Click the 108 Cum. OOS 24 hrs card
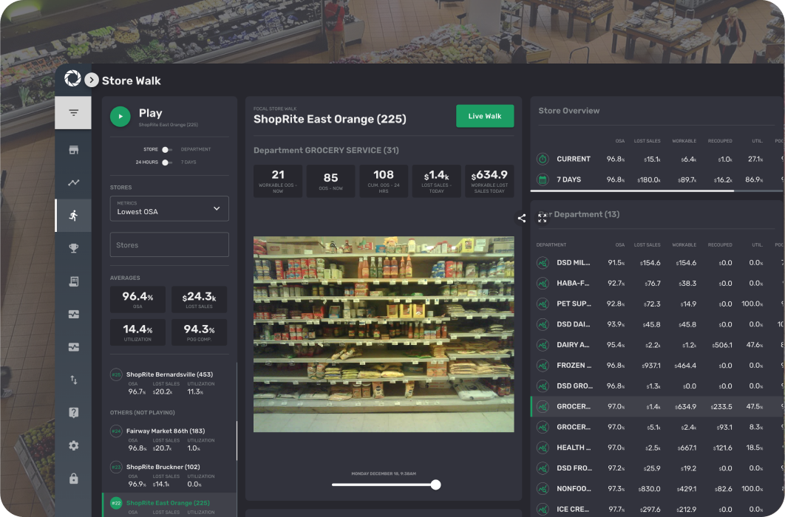The width and height of the screenshot is (785, 517). tap(384, 181)
